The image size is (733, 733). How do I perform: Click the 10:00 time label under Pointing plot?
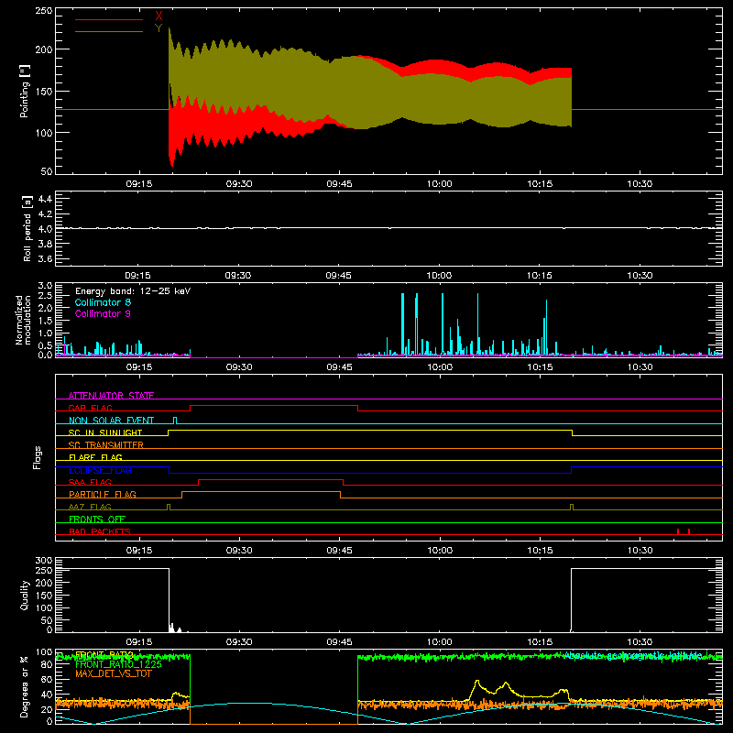pyautogui.click(x=440, y=184)
